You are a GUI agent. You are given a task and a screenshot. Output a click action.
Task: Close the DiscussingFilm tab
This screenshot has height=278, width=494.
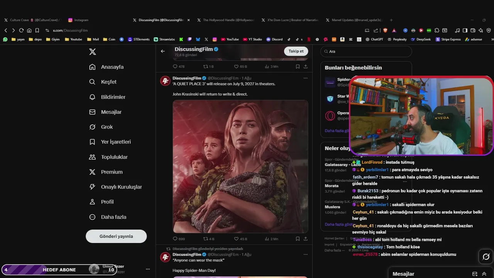click(x=189, y=20)
